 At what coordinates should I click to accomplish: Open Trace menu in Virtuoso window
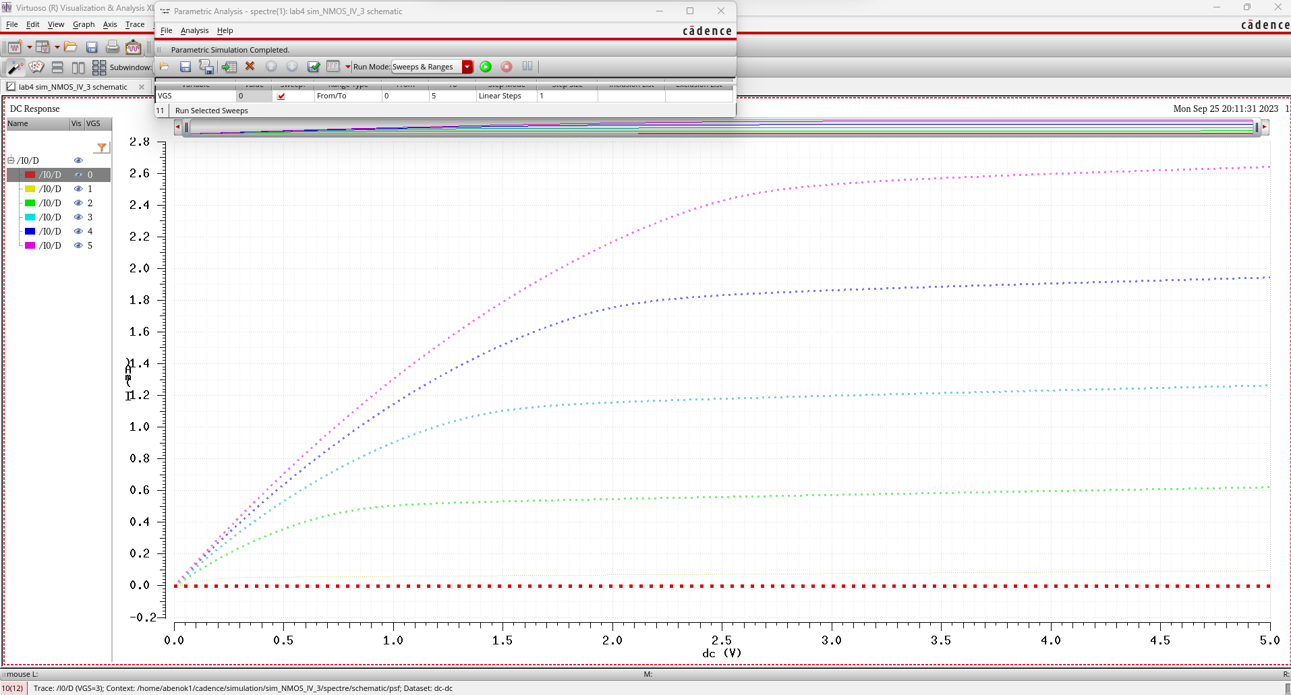click(135, 24)
